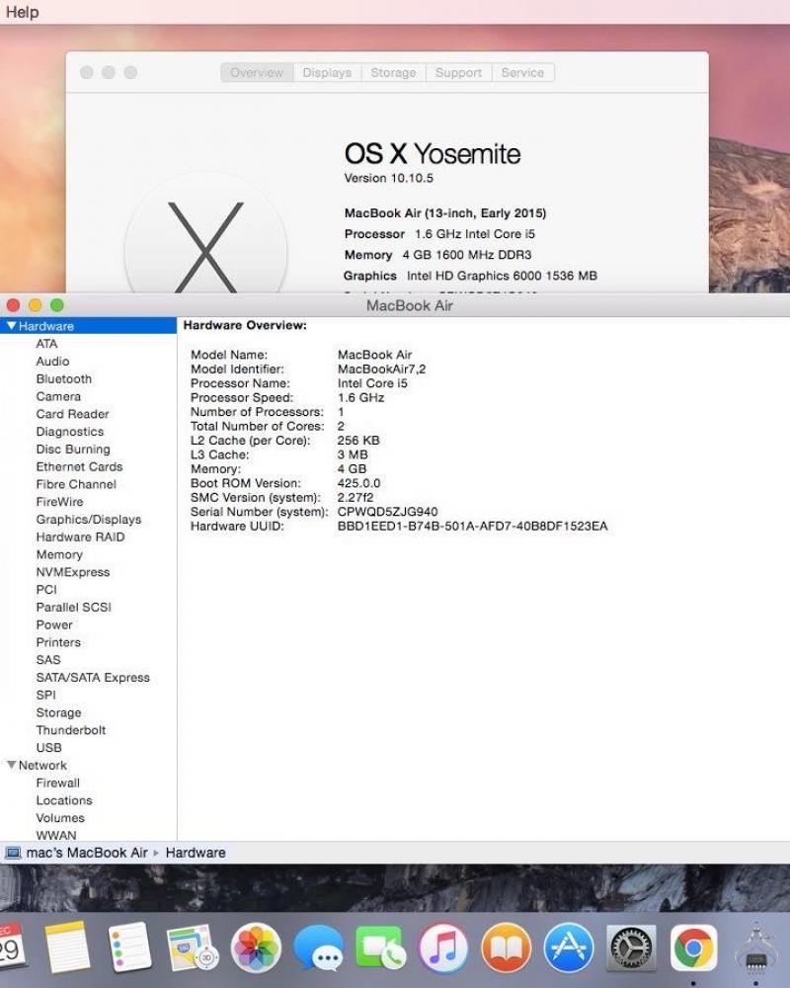Viewport: 790px width, 988px height.
Task: Open the Maps app in the Dock
Action: 193,947
